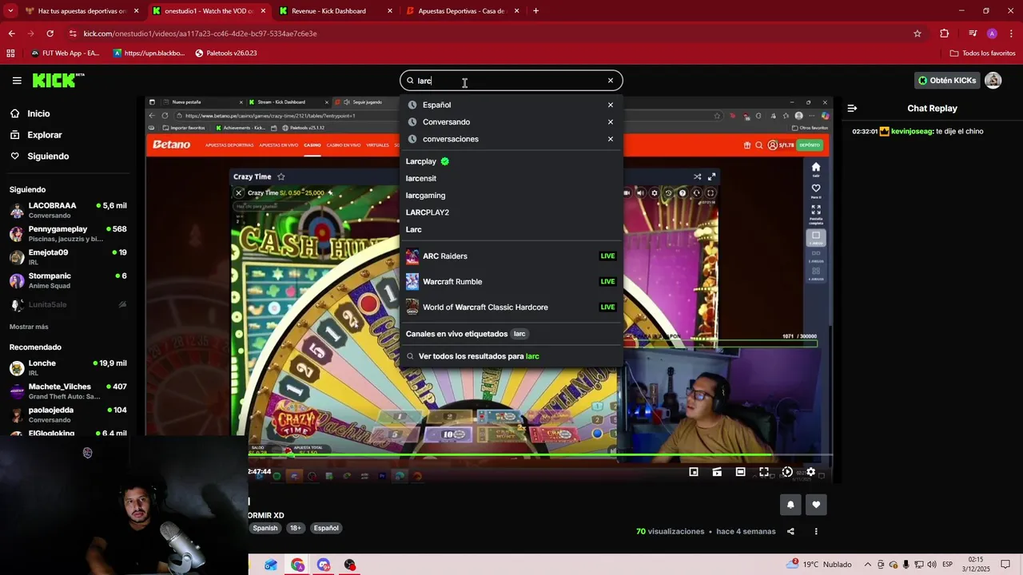Bookmark this page with the star icon
Screen dimensions: 1023x575
[918, 34]
